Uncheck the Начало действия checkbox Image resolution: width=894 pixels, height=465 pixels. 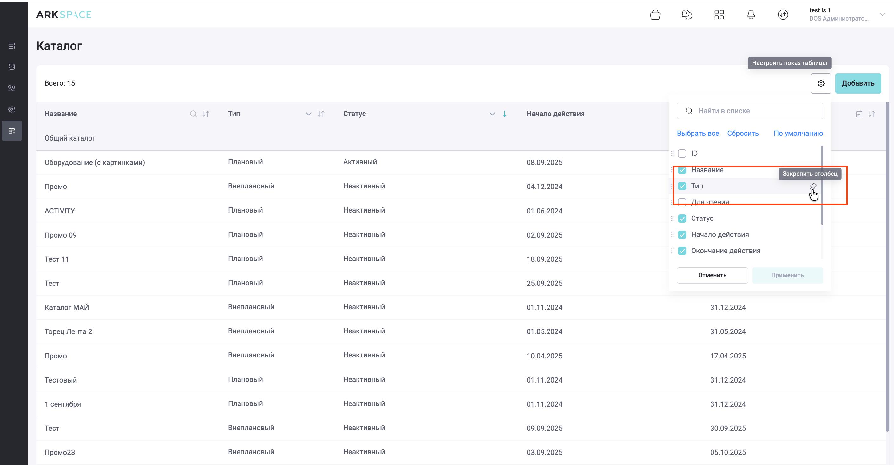(x=682, y=235)
